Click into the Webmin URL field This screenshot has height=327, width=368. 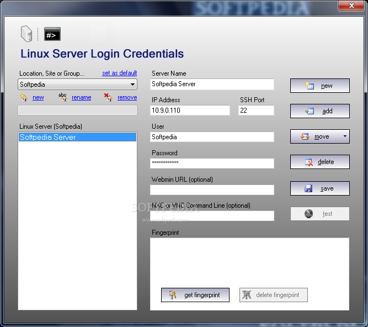212,190
